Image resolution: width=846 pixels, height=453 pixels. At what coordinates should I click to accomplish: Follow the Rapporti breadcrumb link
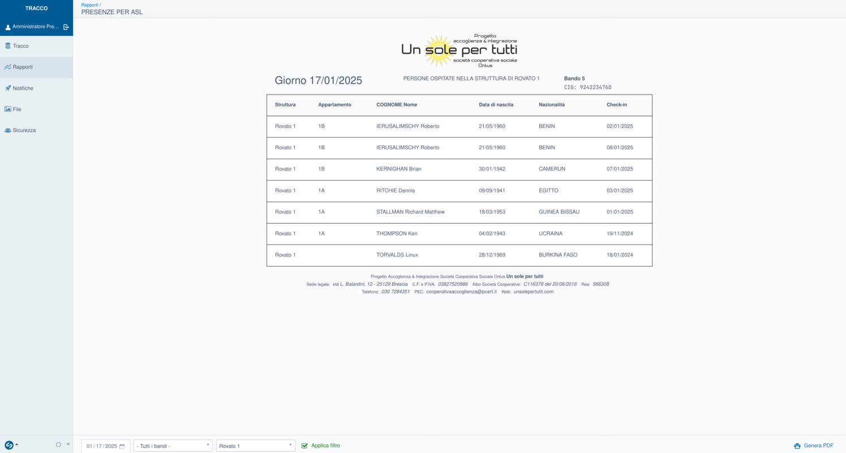point(89,5)
